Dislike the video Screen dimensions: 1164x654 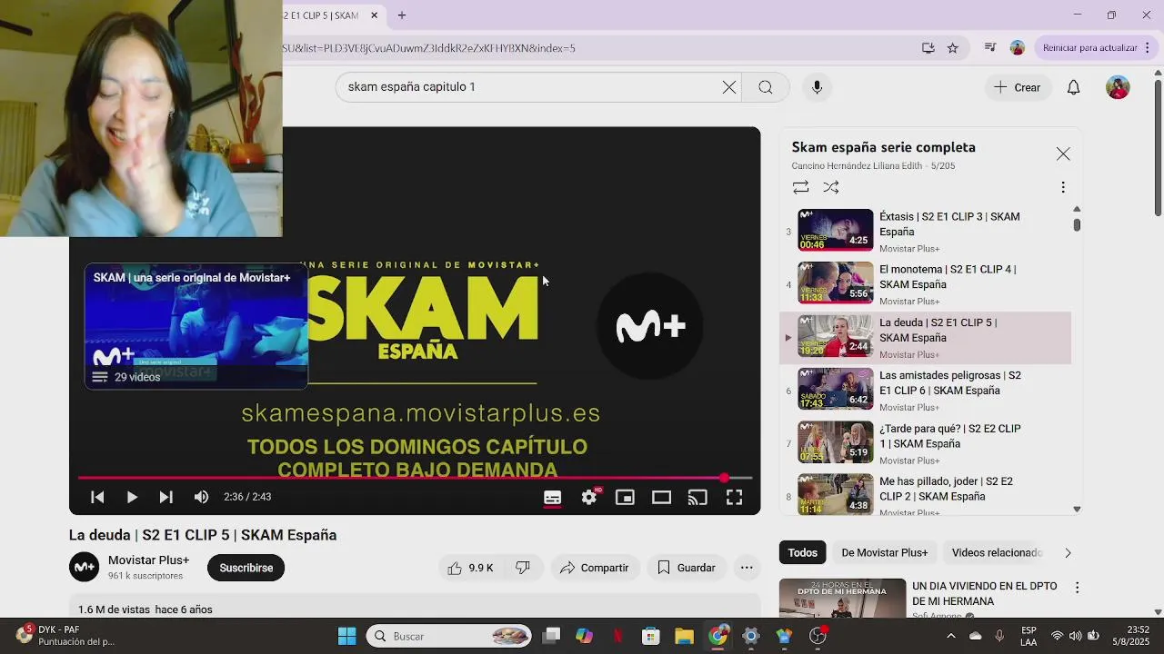point(523,568)
